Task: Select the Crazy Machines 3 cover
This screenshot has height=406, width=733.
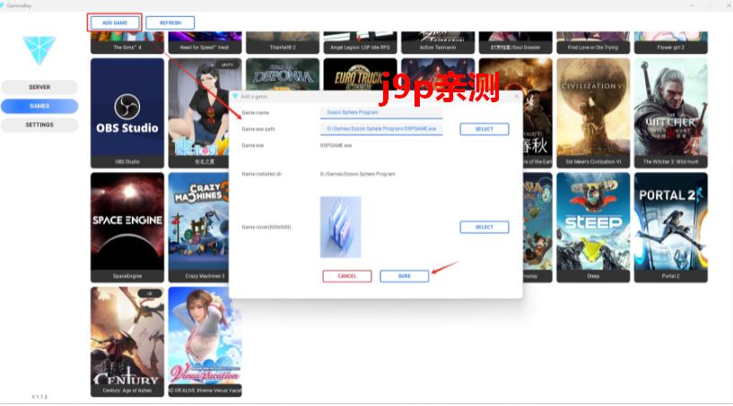Action: (204, 221)
